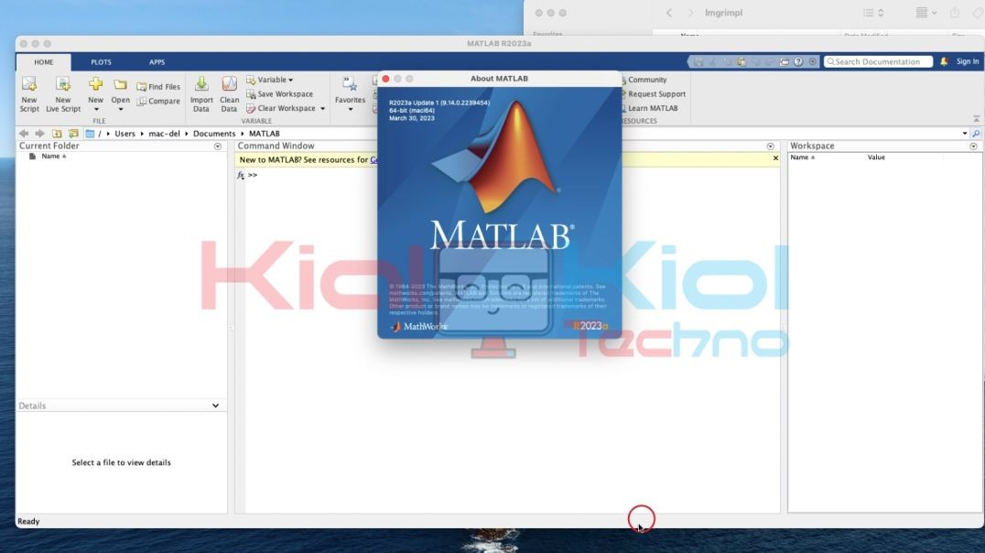Dismiss the New to MATLAB banner
The height and width of the screenshot is (553, 985).
[x=775, y=158]
